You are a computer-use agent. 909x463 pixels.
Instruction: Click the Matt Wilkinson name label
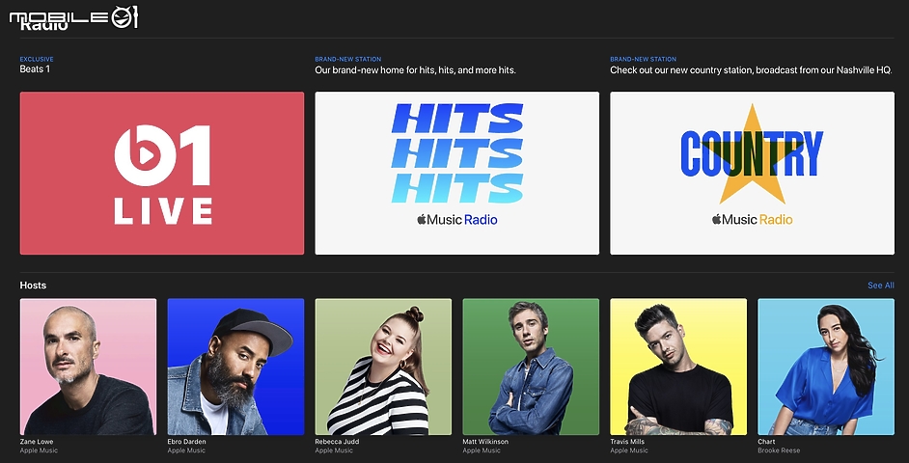pyautogui.click(x=485, y=442)
